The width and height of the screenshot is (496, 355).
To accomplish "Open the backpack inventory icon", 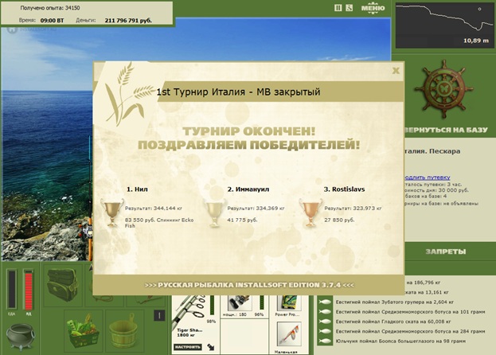I will (62, 285).
